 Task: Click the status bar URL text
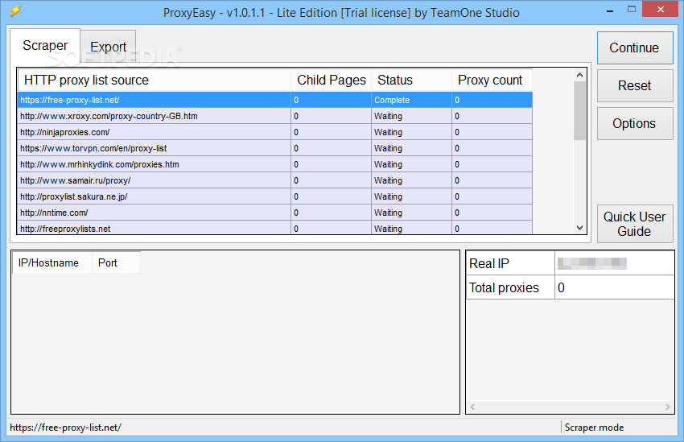pos(65,428)
